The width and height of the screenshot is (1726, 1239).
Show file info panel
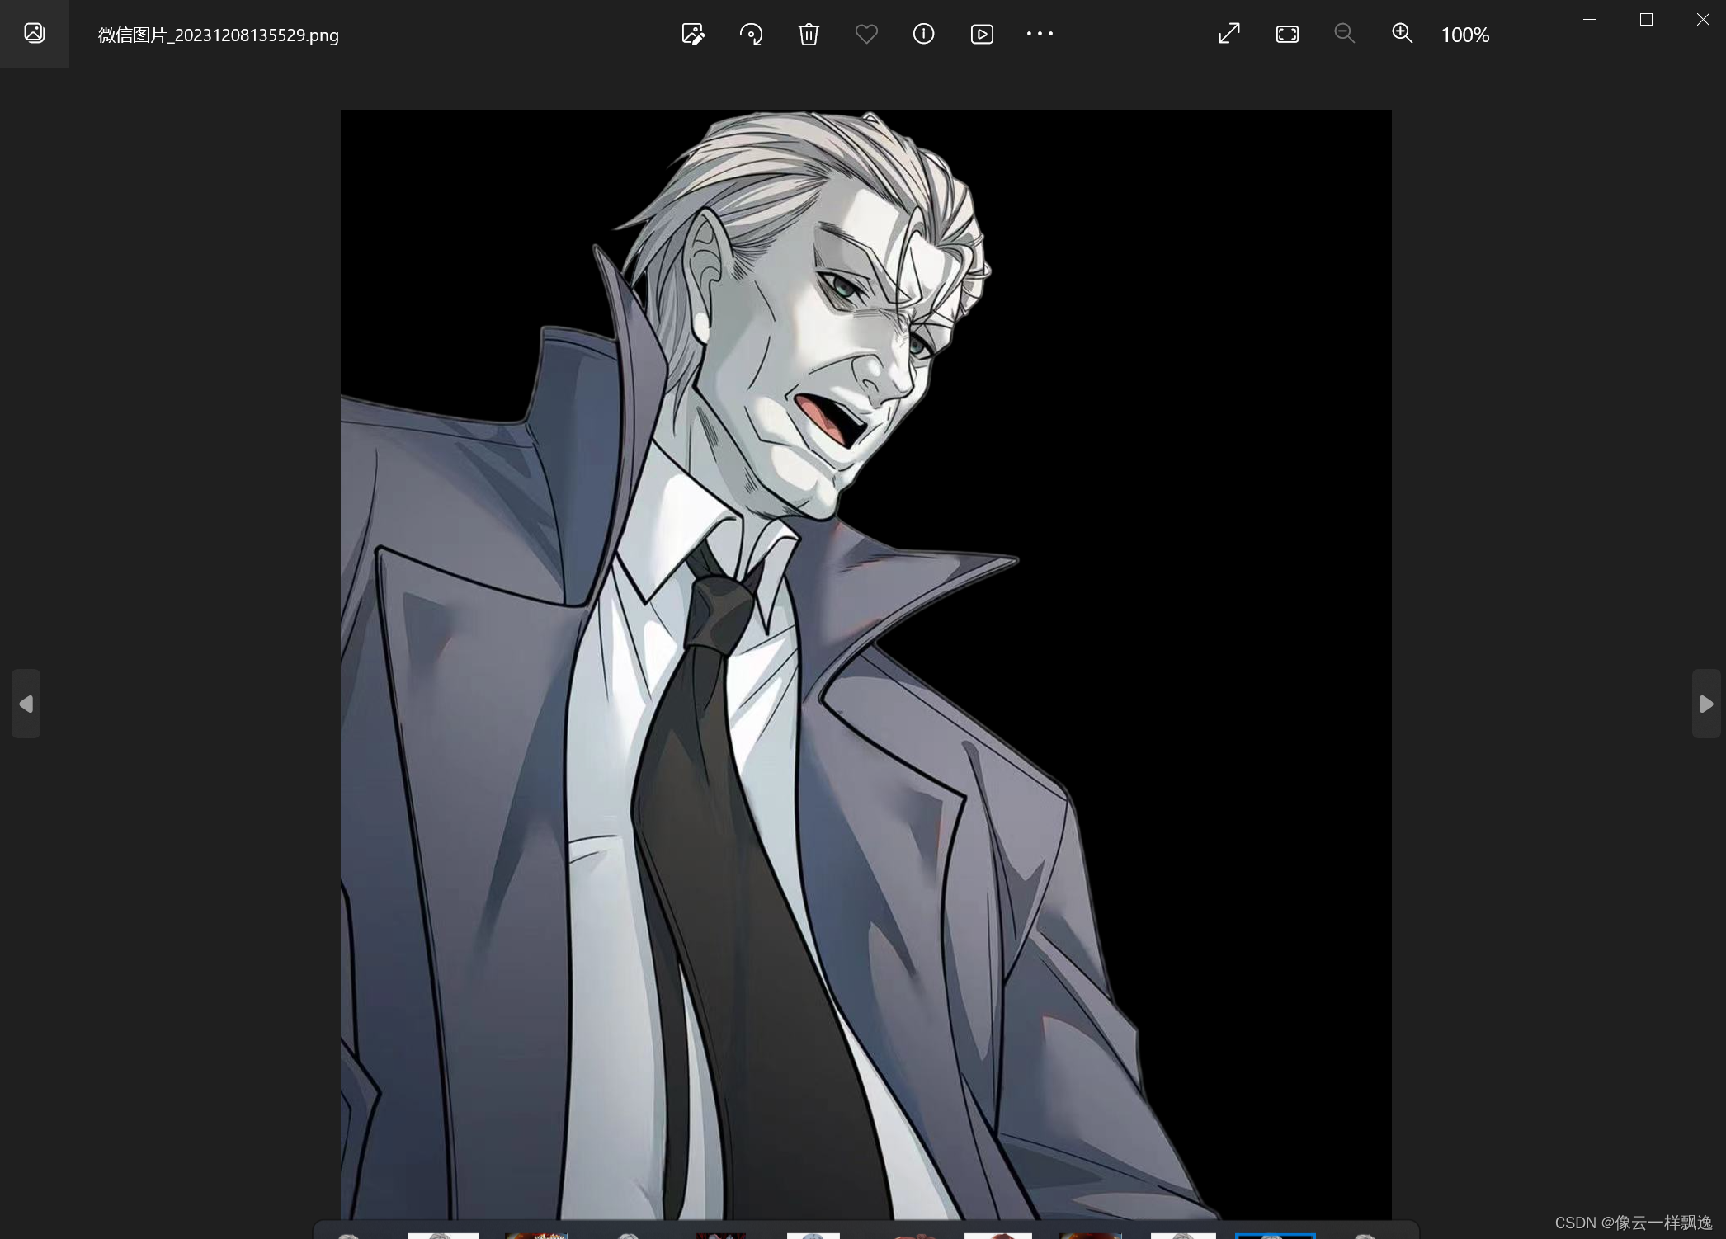(x=923, y=34)
